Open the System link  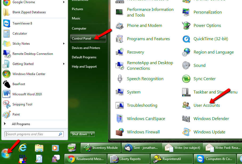(x=134, y=92)
